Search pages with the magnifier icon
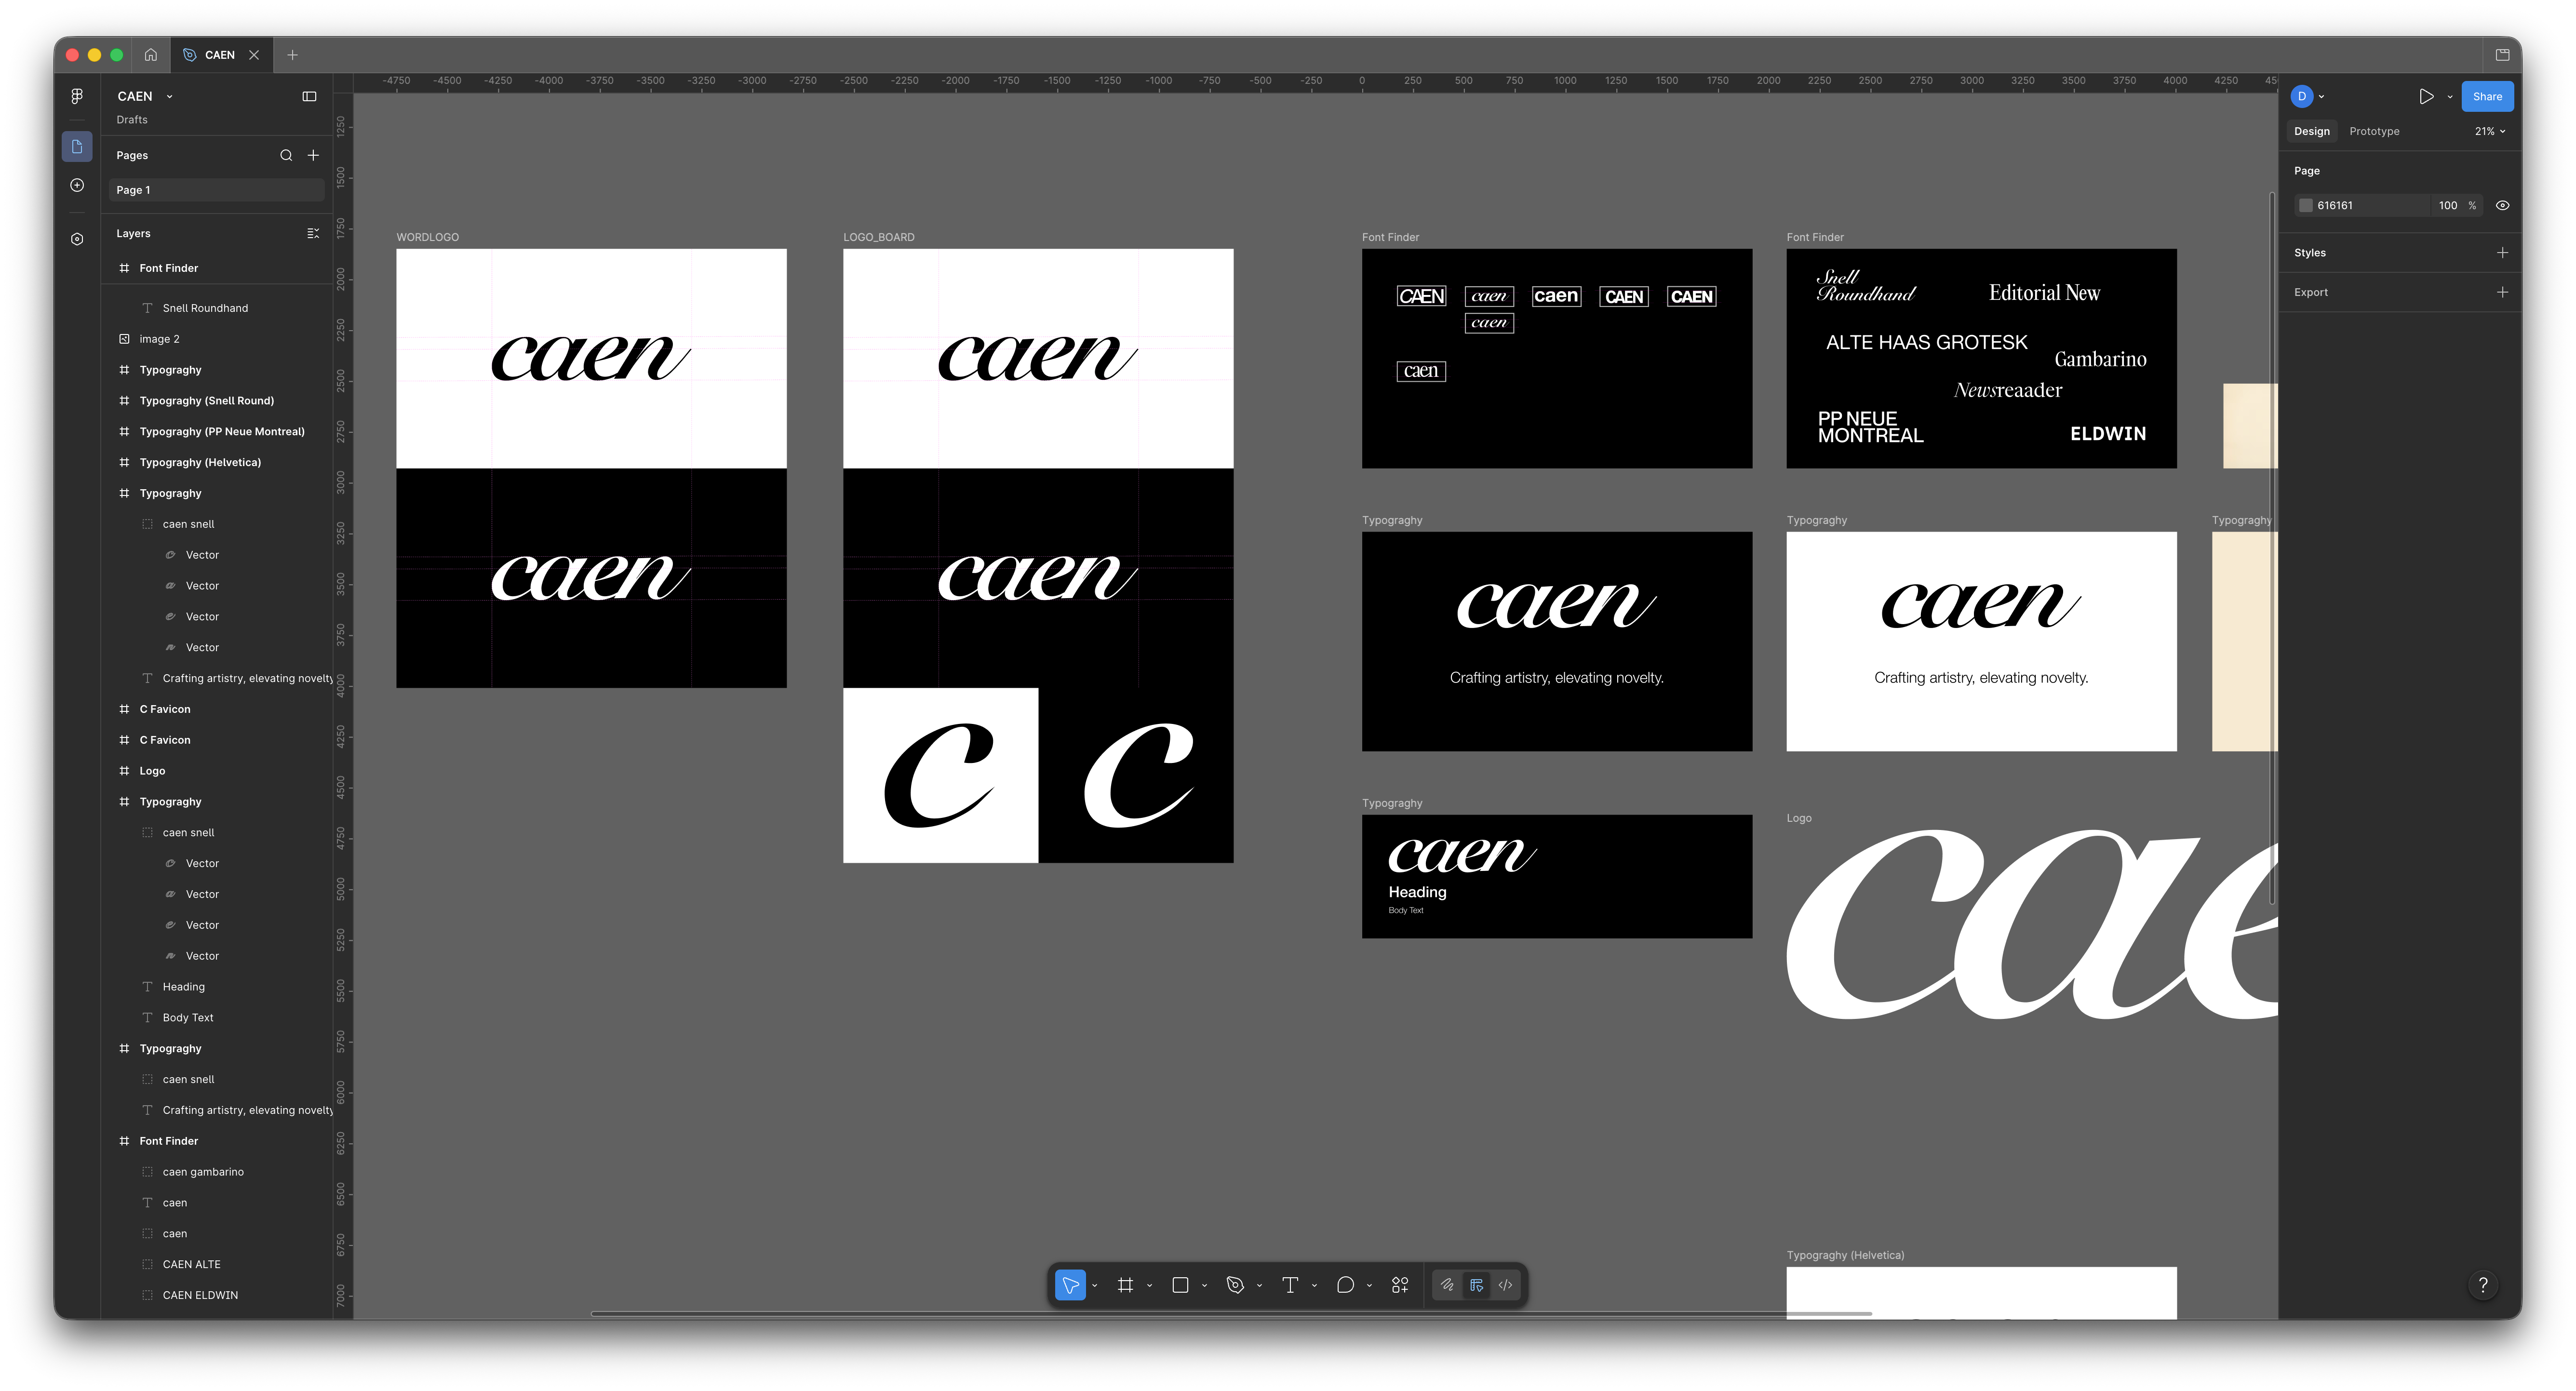This screenshot has width=2576, height=1391. (286, 155)
